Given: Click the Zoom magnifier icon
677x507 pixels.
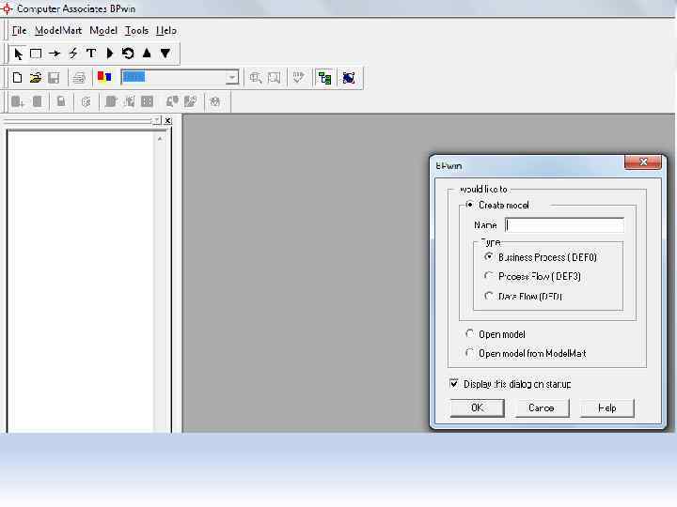Looking at the screenshot, I should (x=255, y=78).
